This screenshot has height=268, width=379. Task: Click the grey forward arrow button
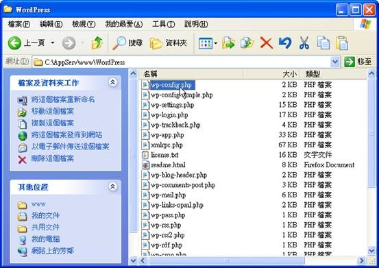coord(69,43)
